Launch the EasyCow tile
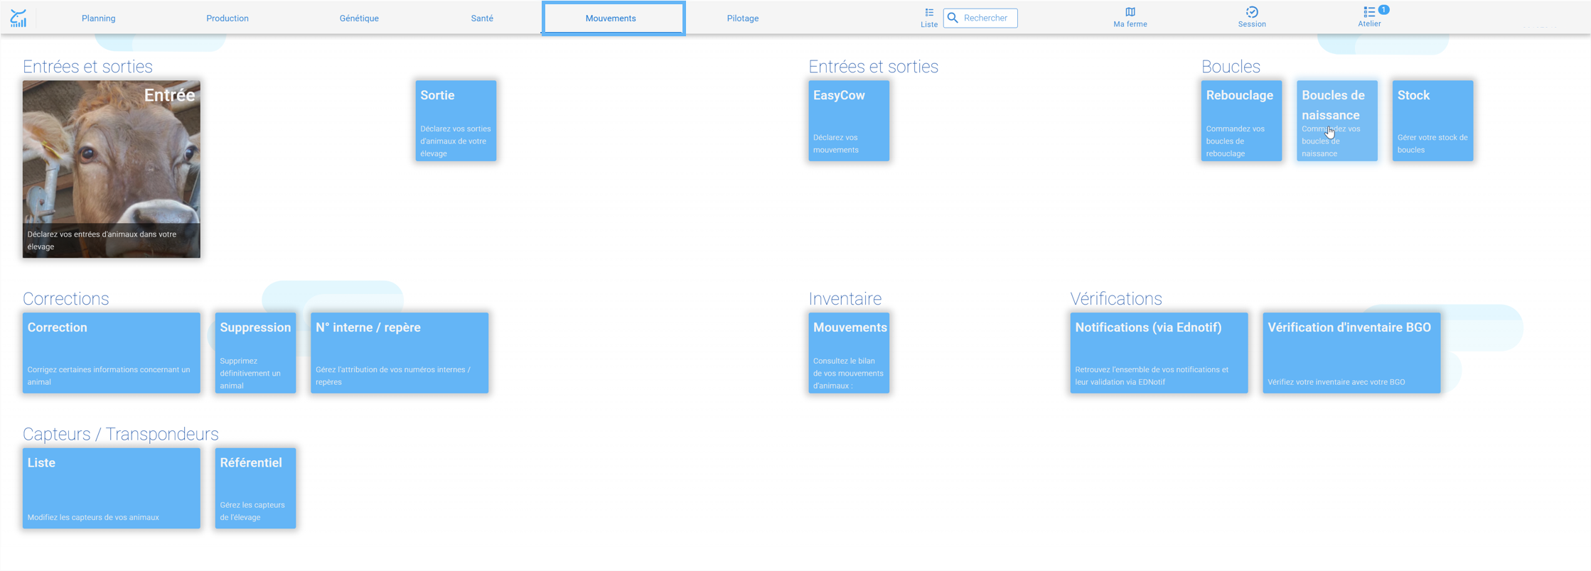Image resolution: width=1591 pixels, height=571 pixels. [849, 121]
